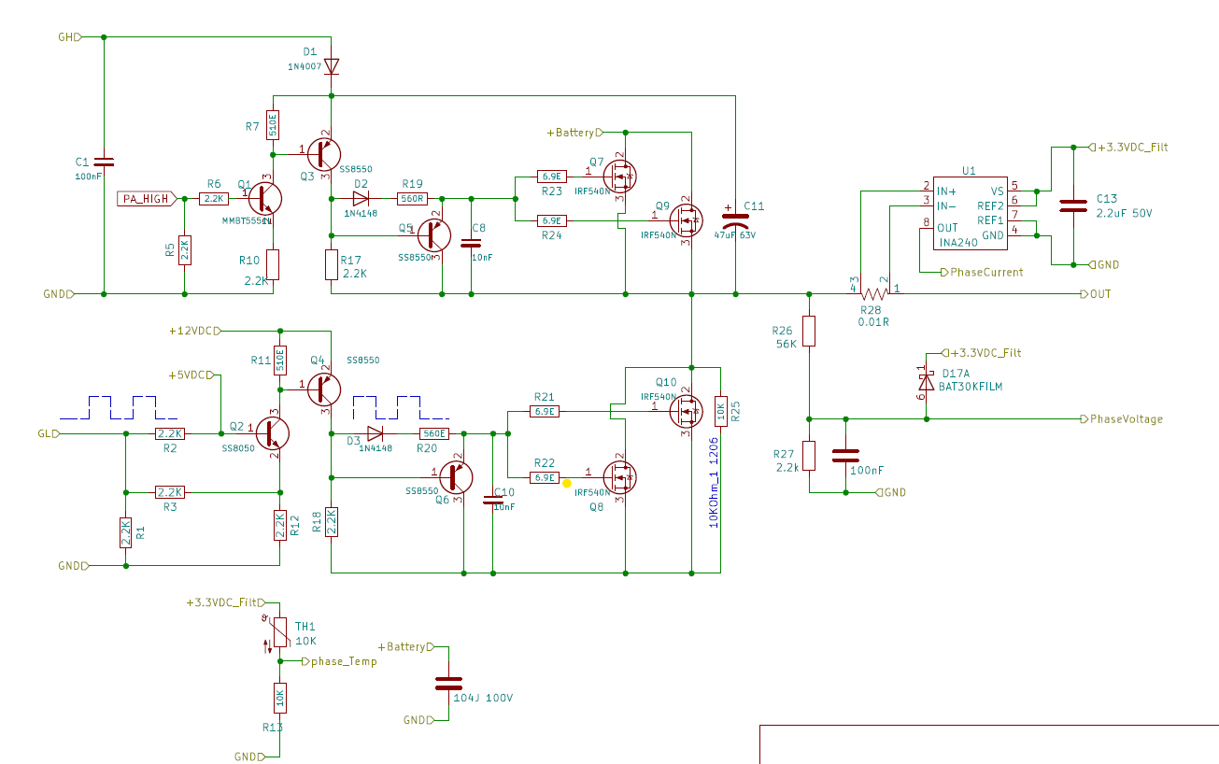The width and height of the screenshot is (1219, 764).
Task: Select the R18 2.2K resistor
Action: pos(332,521)
